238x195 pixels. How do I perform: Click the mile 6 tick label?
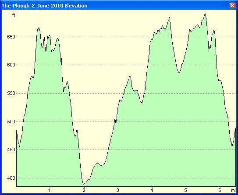coord(220,190)
